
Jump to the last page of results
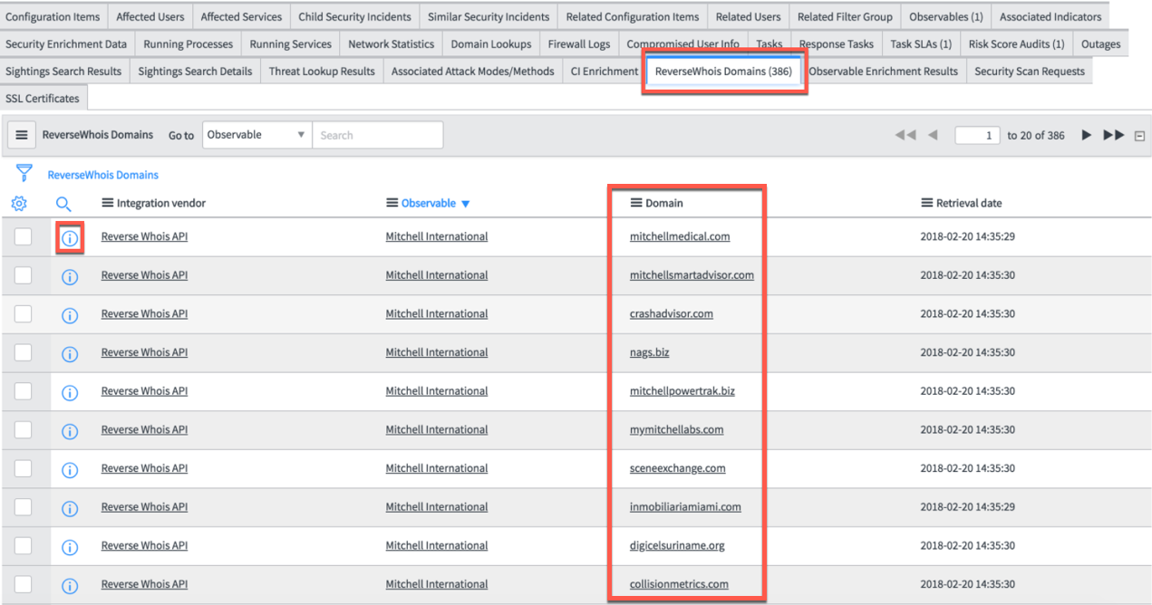[x=1114, y=135]
